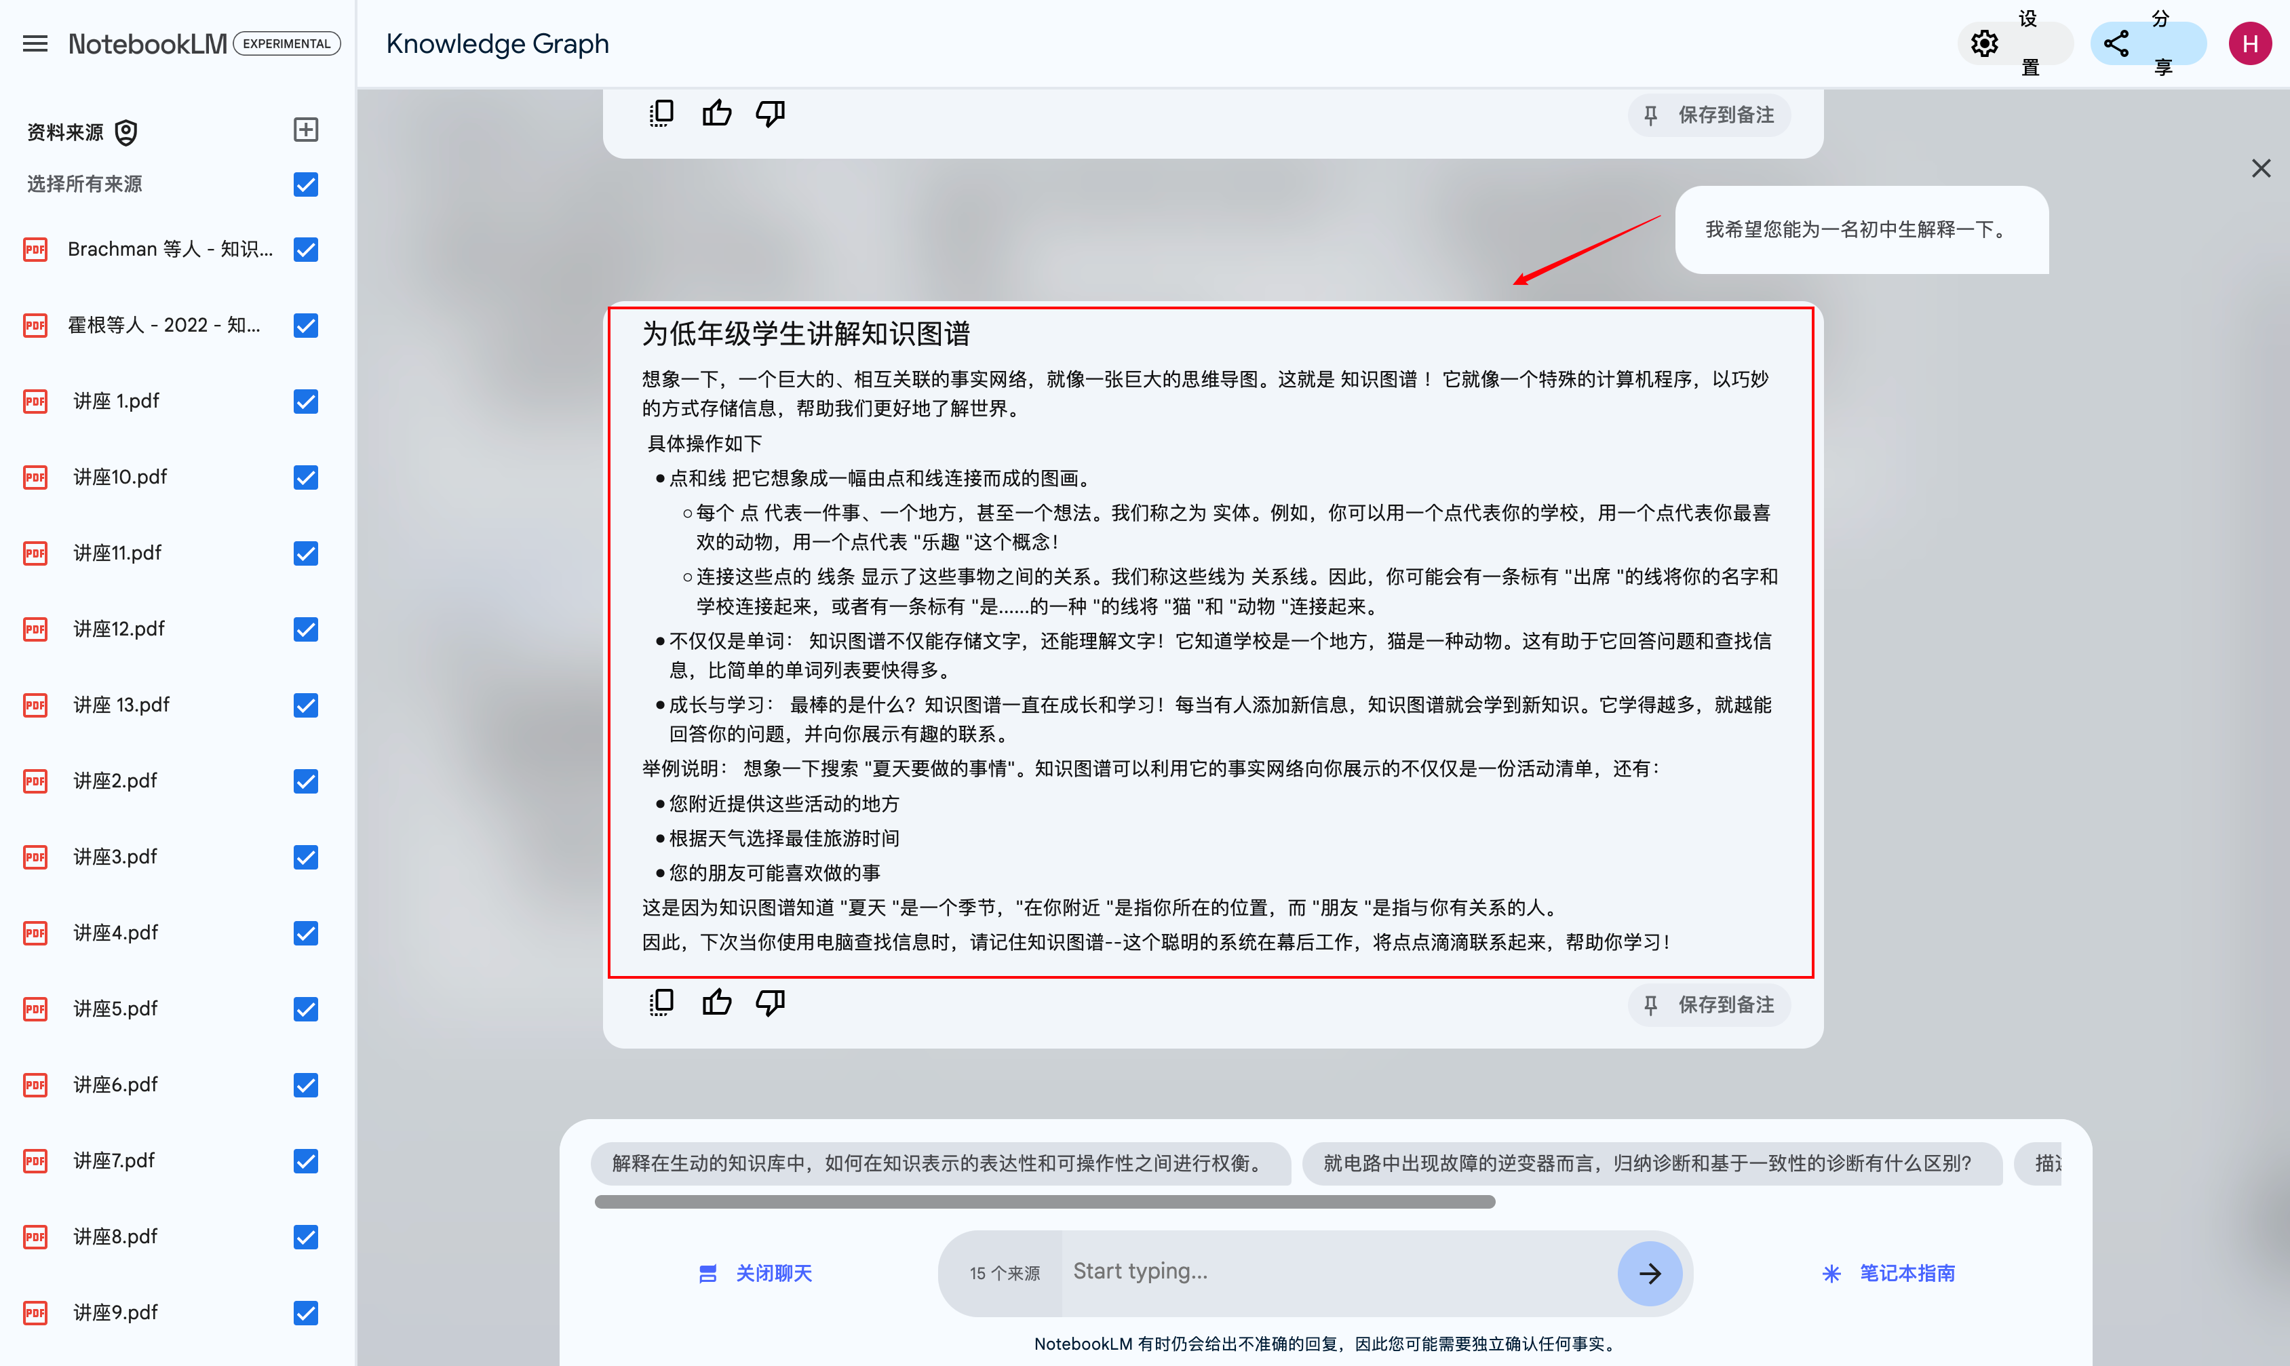This screenshot has height=1366, width=2290.
Task: Thumbs up the upper response
Action: 716,114
